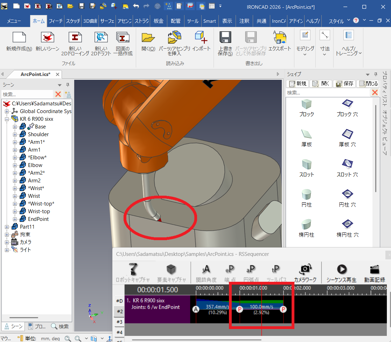The image size is (391, 342).
Task: Select the ArcPoint.ics* document tab
Action: 35,74
